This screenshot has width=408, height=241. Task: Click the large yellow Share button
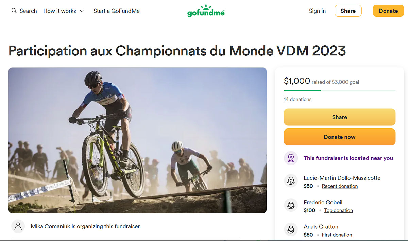click(339, 117)
